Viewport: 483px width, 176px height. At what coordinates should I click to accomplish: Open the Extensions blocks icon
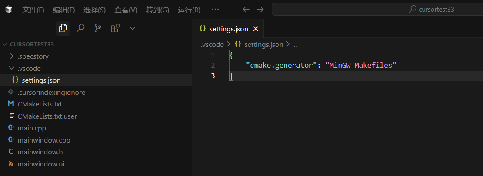115,28
